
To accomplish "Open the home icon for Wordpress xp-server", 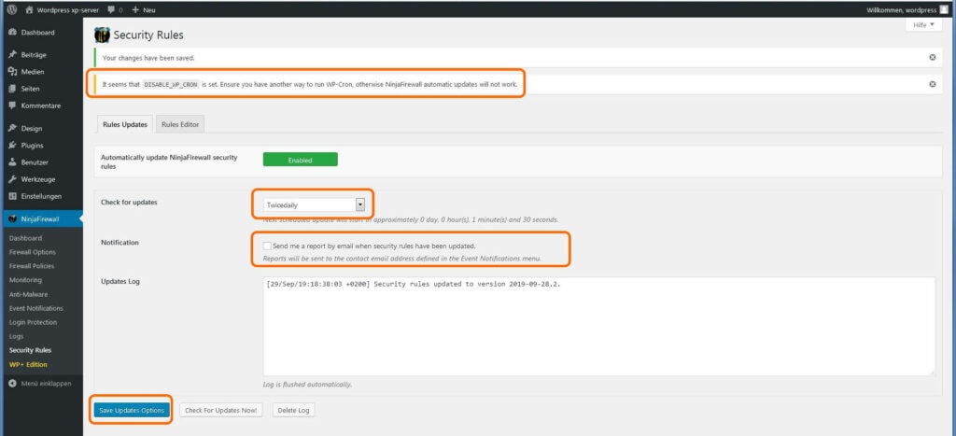I will tap(29, 9).
